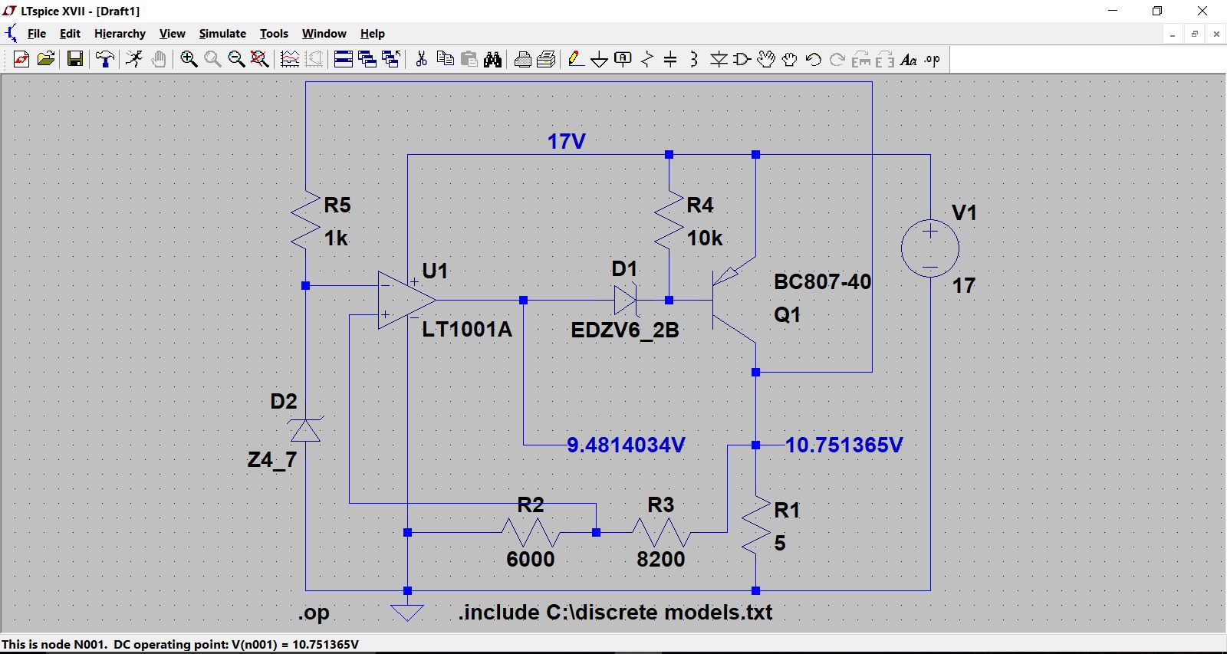Viewport: 1227px width, 654px height.
Task: Pick visible traces icon
Action: (290, 59)
